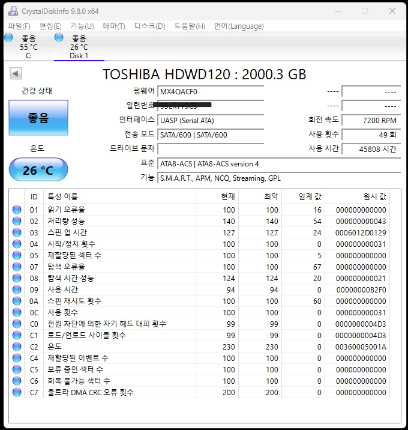Click raw value 00000000B2F0
Screen dimensions: 408x430
pyautogui.click(x=361, y=289)
